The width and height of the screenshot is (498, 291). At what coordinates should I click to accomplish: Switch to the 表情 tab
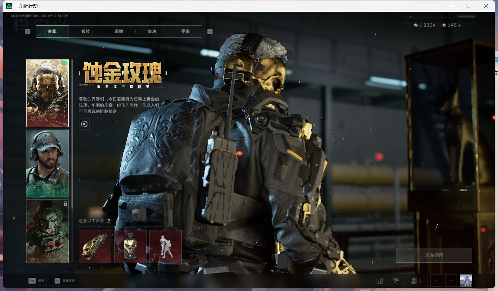(x=119, y=31)
